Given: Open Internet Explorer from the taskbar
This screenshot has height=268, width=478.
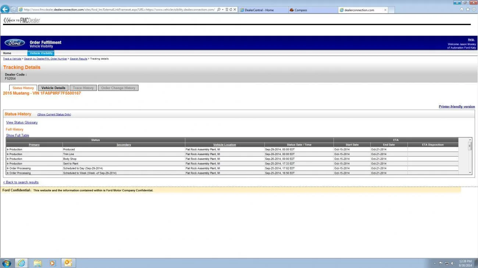Looking at the screenshot, I should coord(22,263).
